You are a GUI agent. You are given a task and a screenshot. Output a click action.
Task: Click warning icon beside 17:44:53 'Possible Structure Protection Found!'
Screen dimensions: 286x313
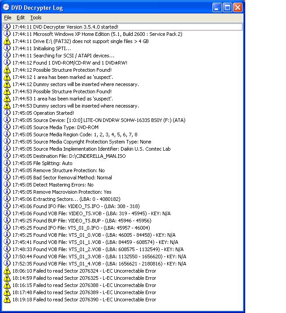coord(7,91)
